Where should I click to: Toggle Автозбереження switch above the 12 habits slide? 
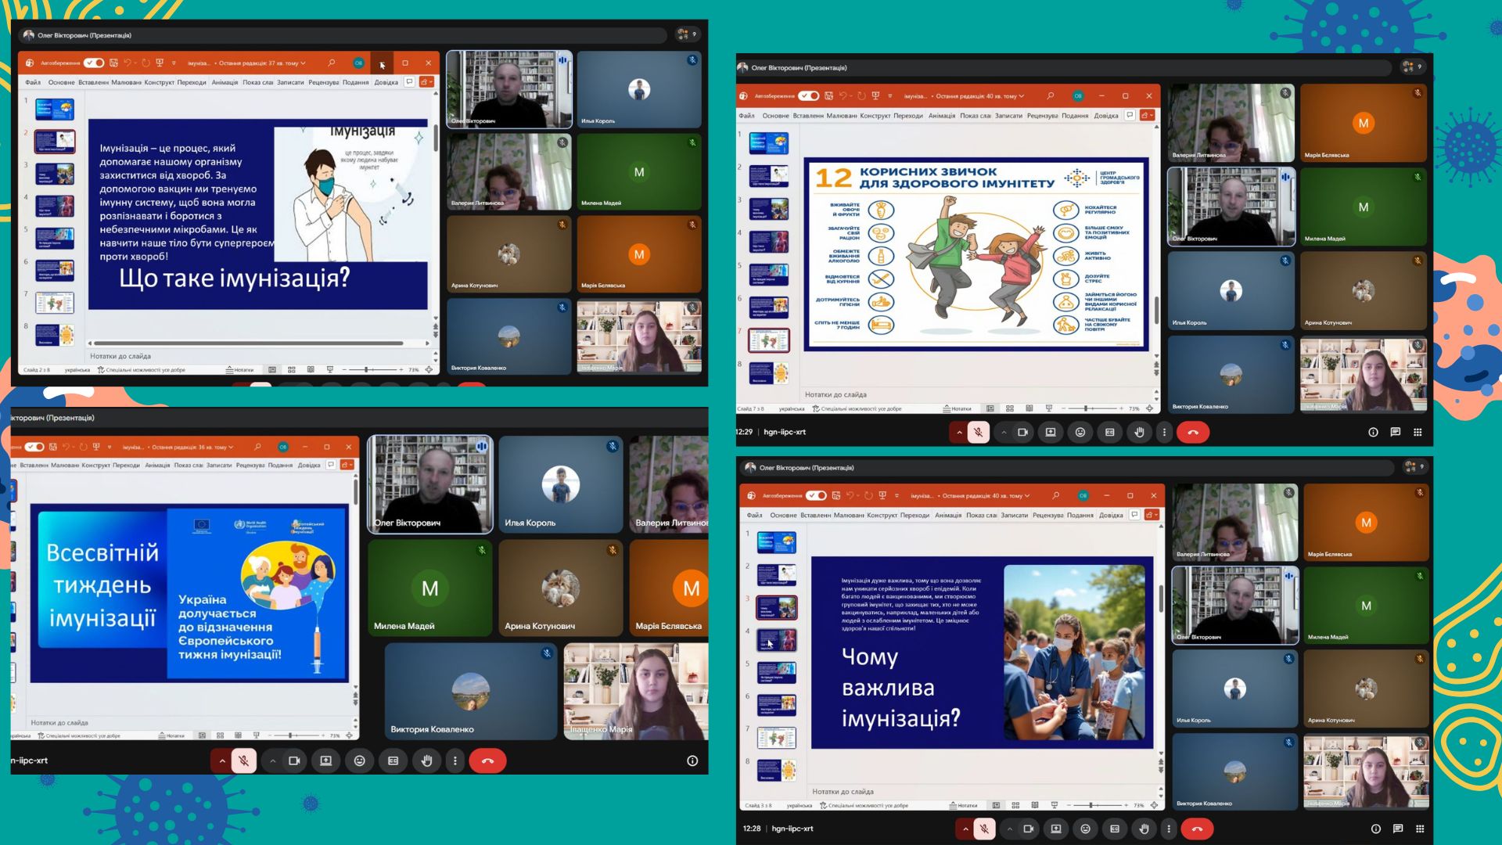point(809,96)
